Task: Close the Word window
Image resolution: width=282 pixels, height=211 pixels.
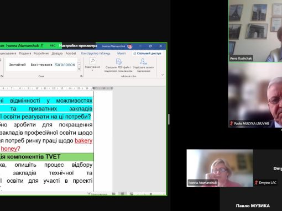Action: 160,46
